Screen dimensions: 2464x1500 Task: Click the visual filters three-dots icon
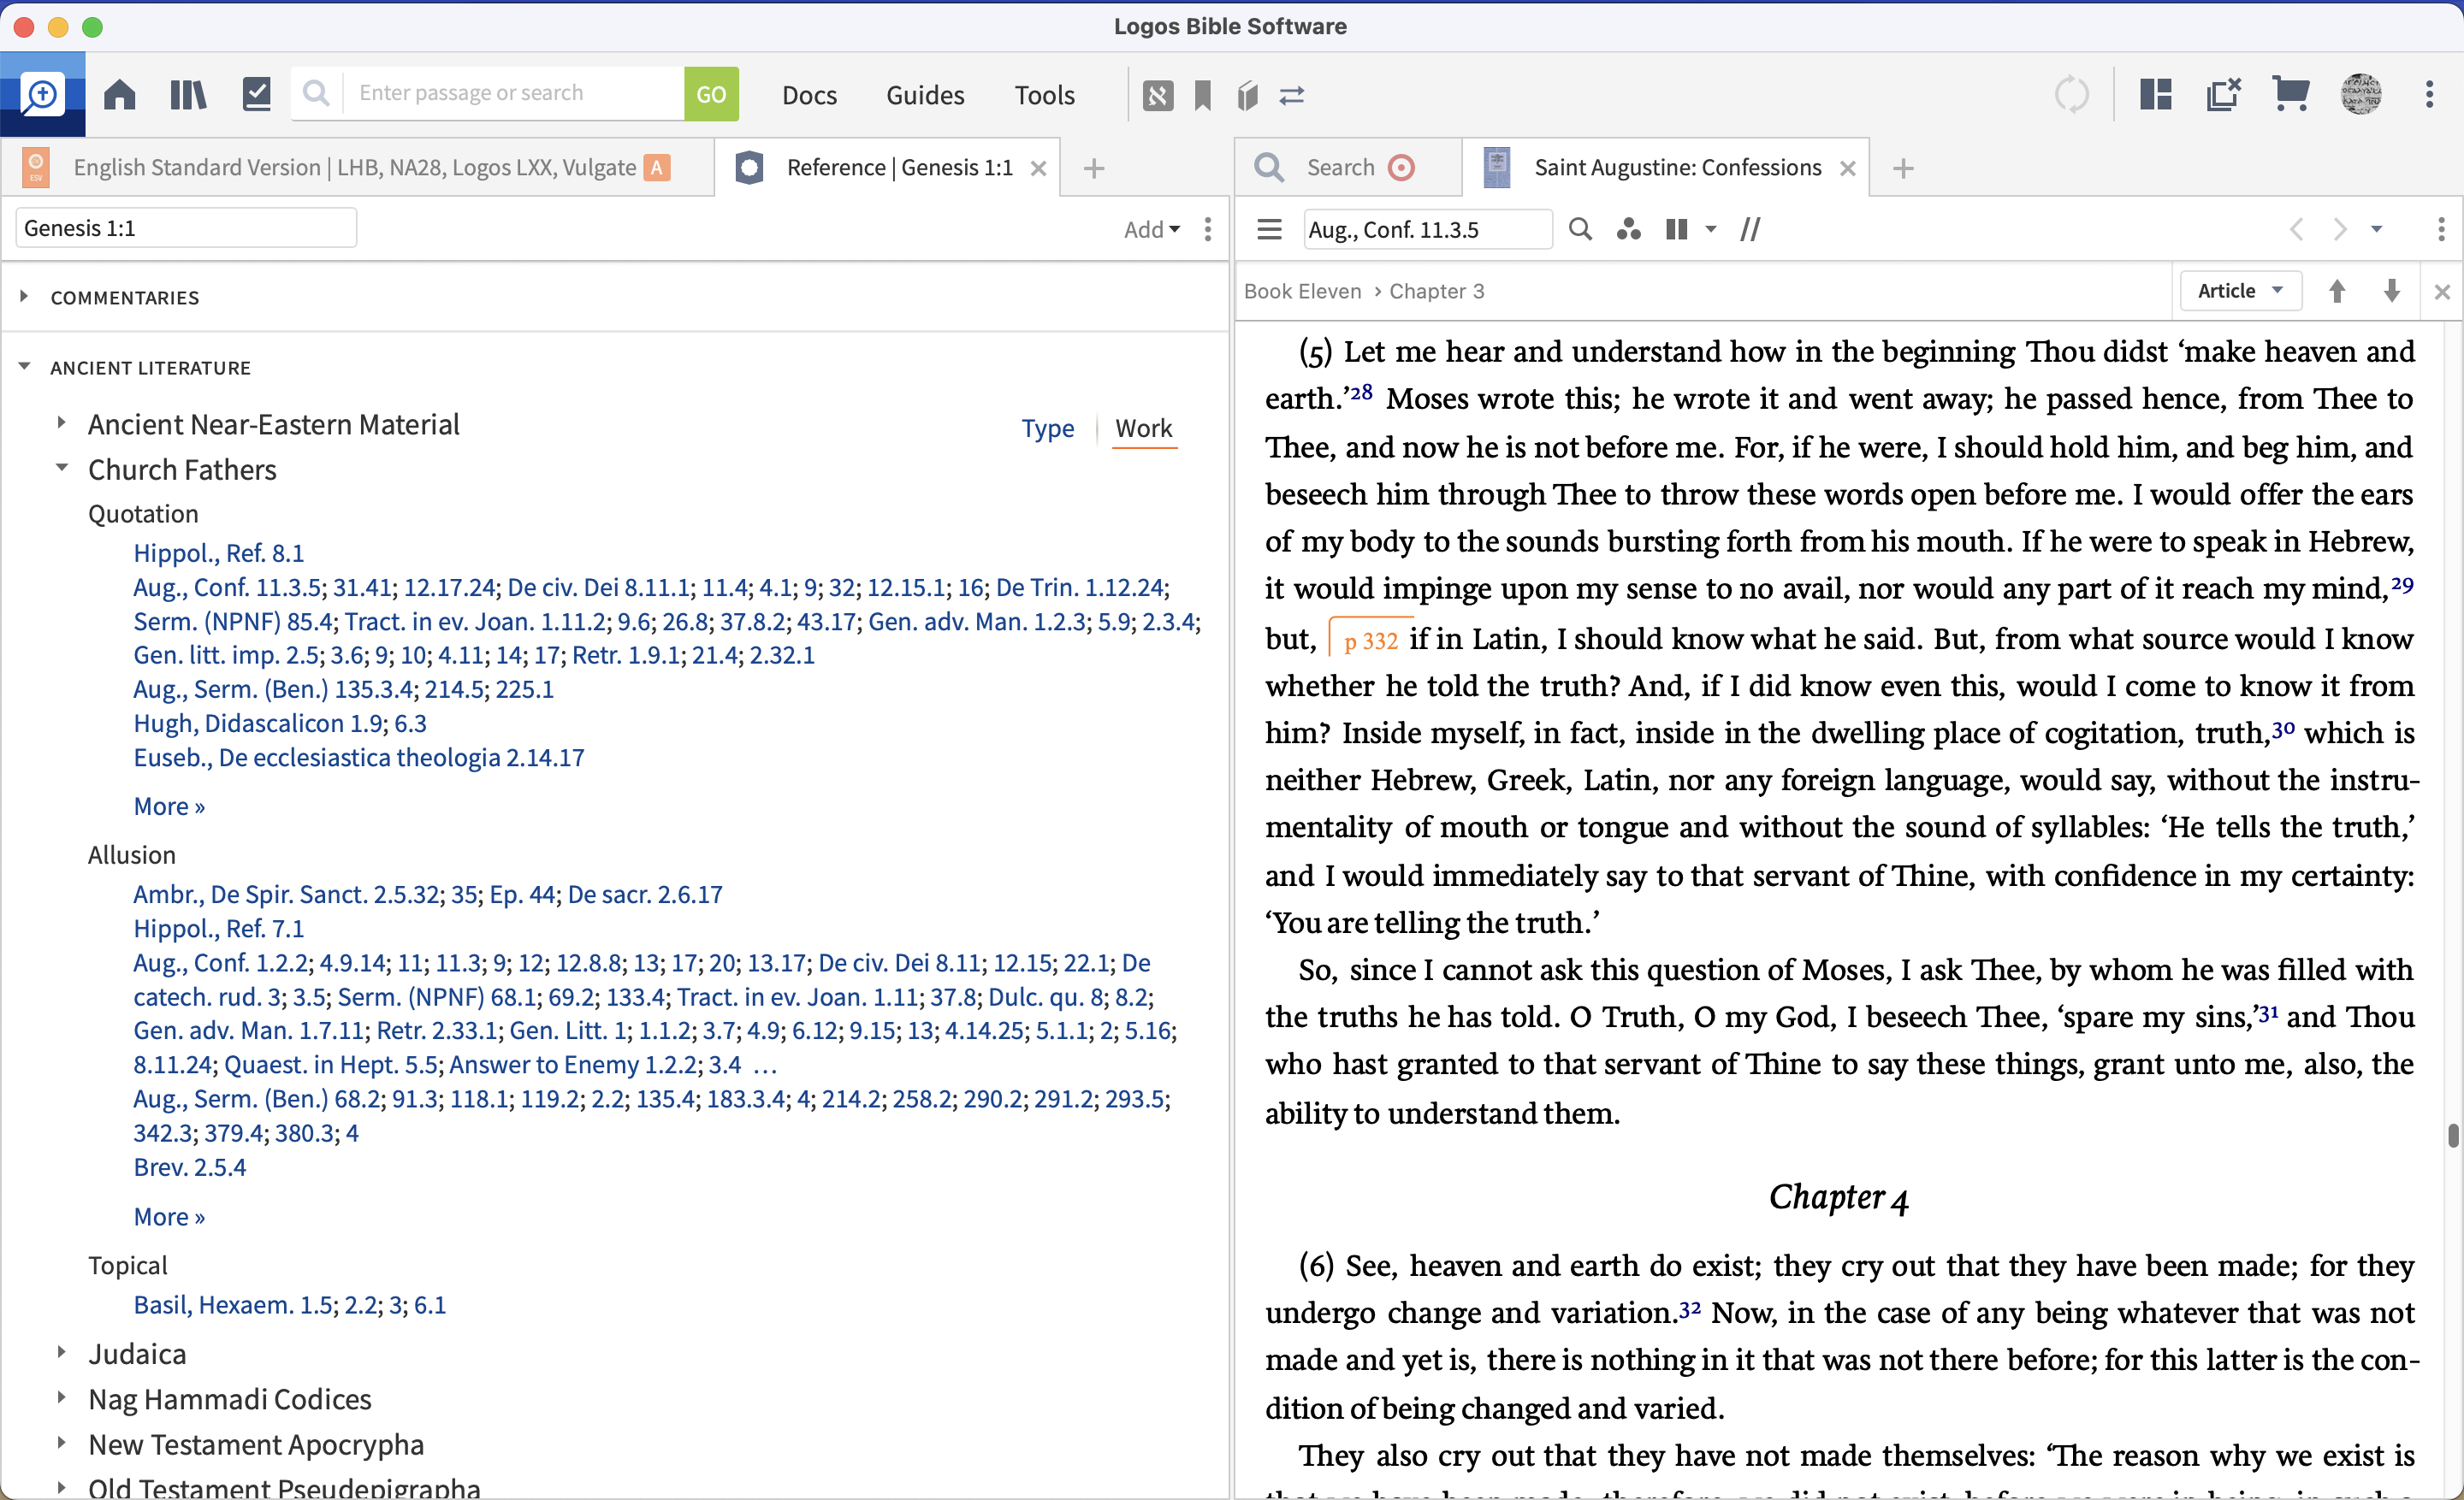click(x=1629, y=230)
